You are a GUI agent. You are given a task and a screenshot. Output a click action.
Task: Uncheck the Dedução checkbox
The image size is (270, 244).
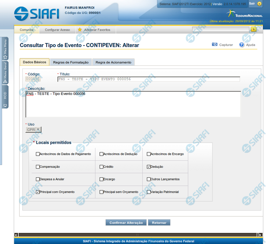click(x=149, y=167)
